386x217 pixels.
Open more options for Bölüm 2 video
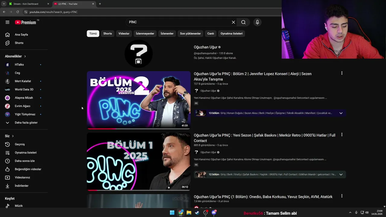click(342, 73)
